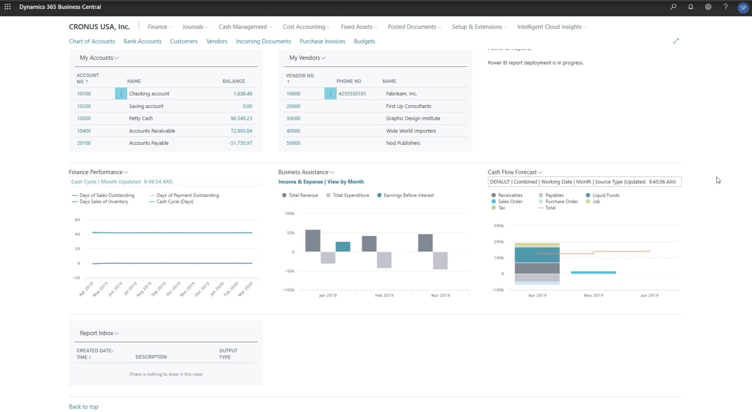Open Budgets
The width and height of the screenshot is (752, 412).
tap(364, 41)
